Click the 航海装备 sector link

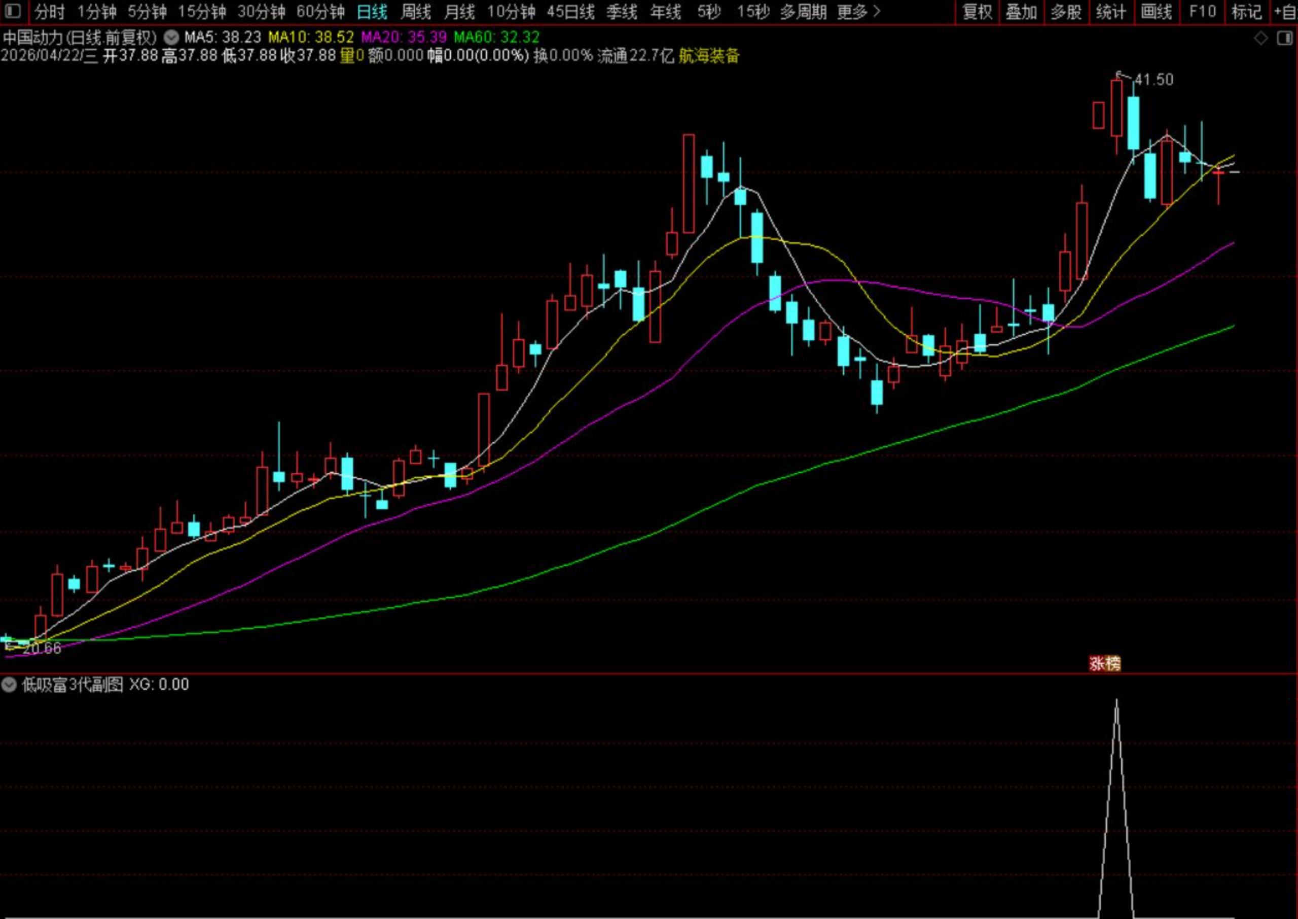[x=709, y=56]
